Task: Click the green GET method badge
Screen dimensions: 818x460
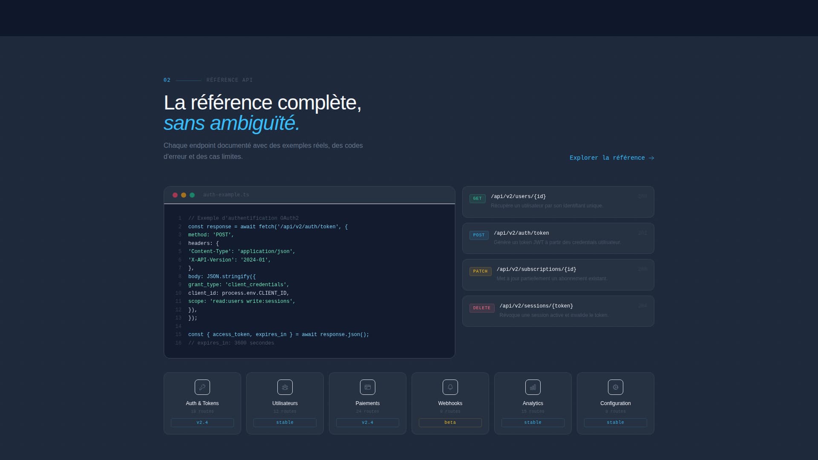Action: coord(477,198)
